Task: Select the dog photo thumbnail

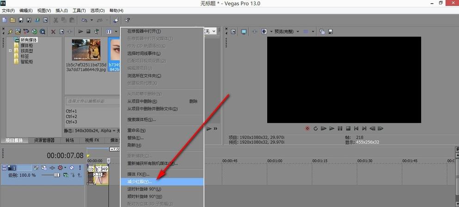Action: 86,50
